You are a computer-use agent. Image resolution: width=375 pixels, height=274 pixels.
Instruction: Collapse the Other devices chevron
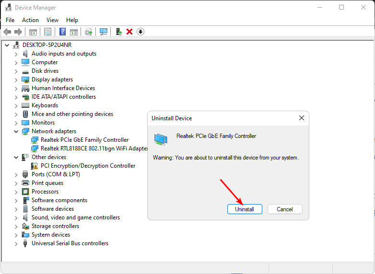click(x=16, y=157)
